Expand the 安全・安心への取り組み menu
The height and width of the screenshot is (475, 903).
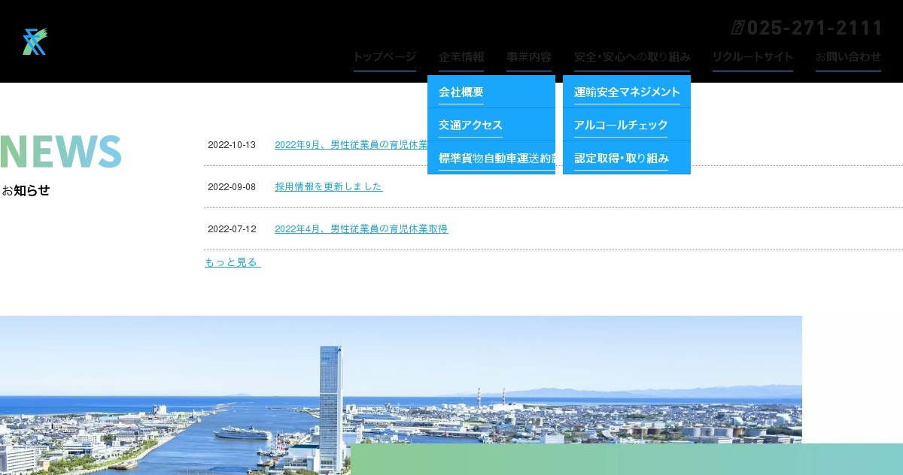(x=632, y=57)
